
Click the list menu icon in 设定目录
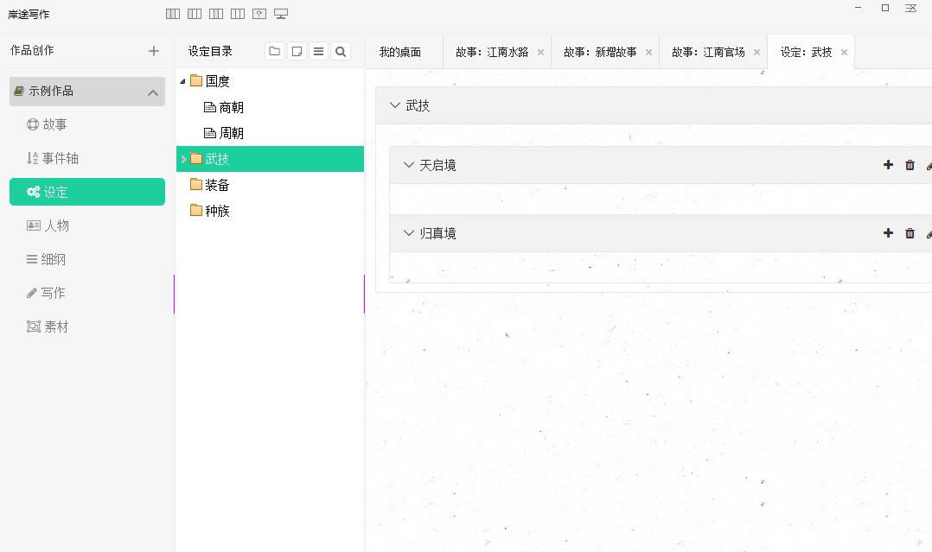318,52
